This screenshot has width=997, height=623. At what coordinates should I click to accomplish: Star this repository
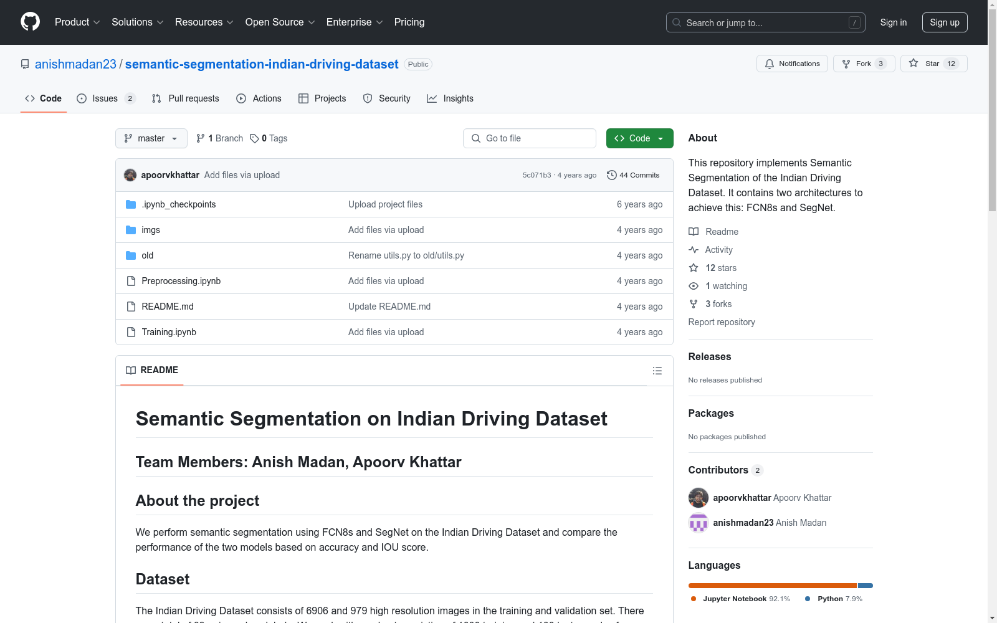(933, 64)
